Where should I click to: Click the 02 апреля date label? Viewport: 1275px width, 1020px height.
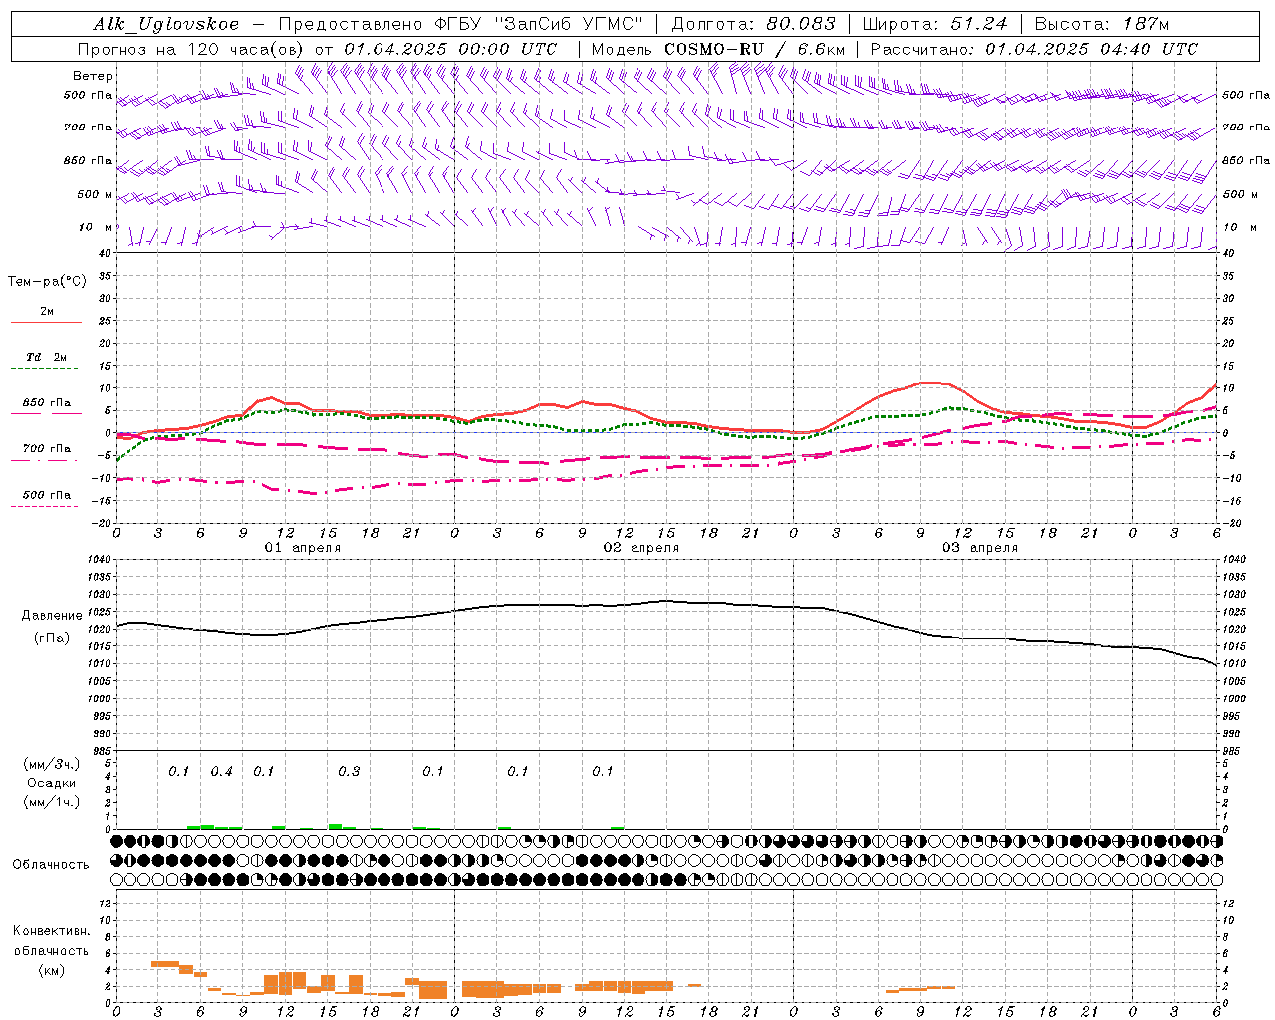click(641, 548)
